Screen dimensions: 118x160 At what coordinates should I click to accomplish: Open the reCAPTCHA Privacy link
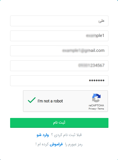92,109
